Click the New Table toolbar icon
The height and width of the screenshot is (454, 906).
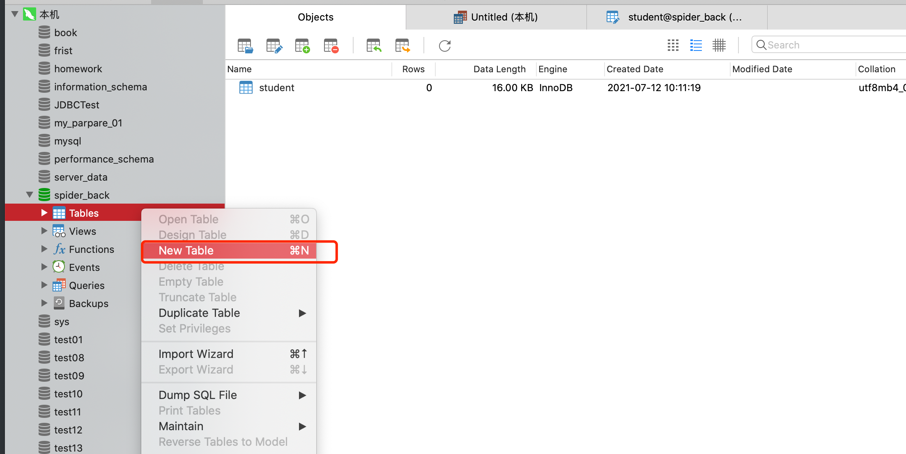302,46
